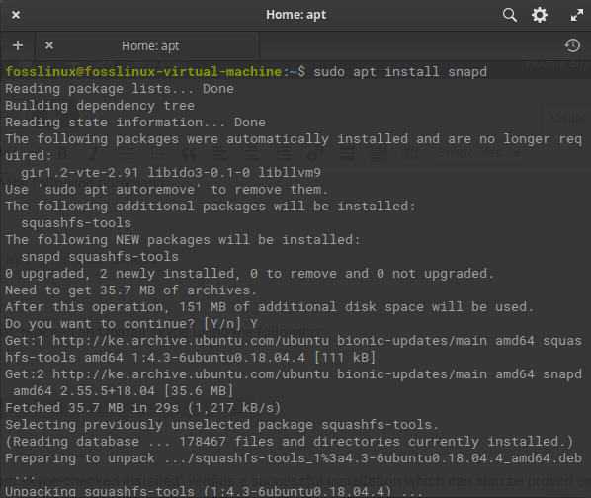Click the 'Reading state information... Done' line
Image resolution: width=591 pixels, height=498 pixels.
coord(135,123)
